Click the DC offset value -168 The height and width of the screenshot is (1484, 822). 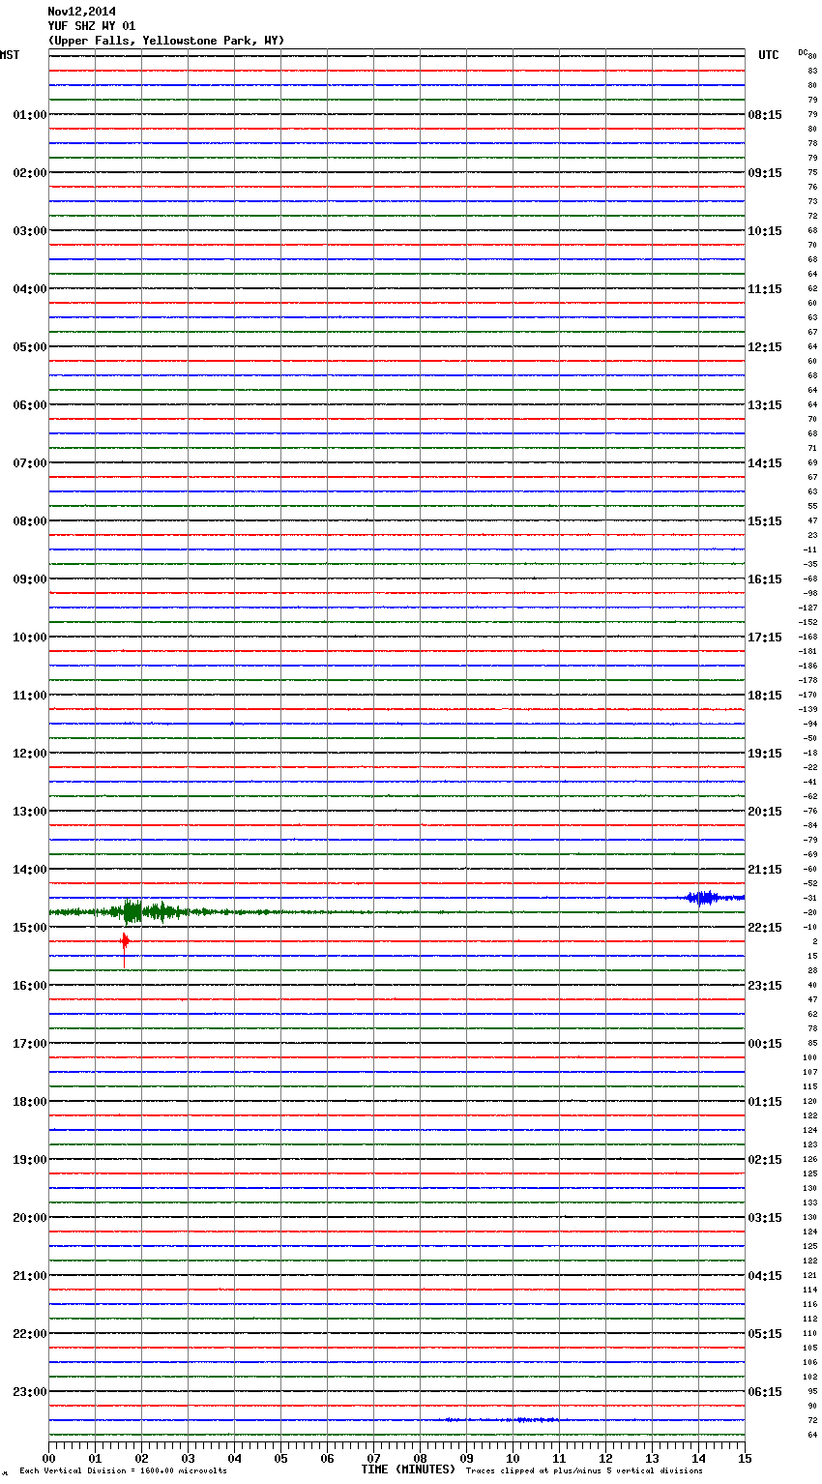point(808,637)
